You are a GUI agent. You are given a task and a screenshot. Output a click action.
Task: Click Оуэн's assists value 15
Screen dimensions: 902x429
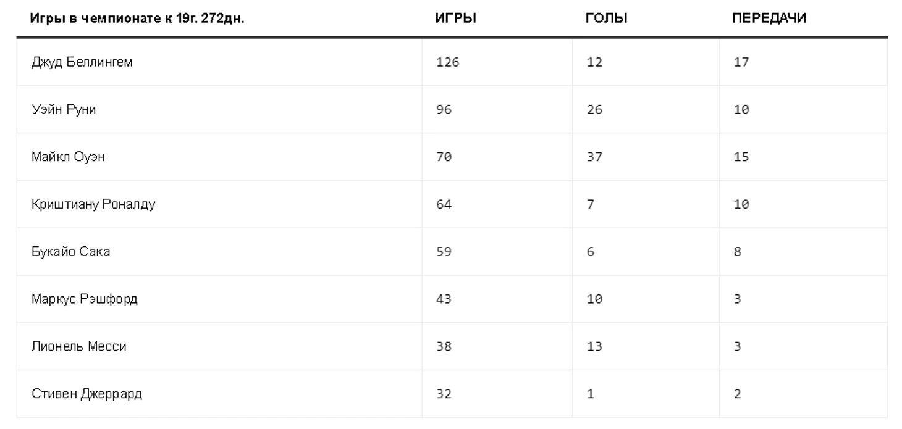741,157
